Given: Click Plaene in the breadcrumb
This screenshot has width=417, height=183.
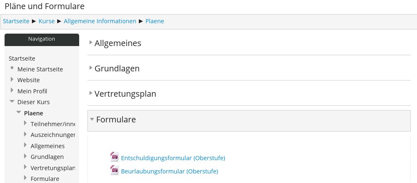Looking at the screenshot, I should (x=155, y=21).
